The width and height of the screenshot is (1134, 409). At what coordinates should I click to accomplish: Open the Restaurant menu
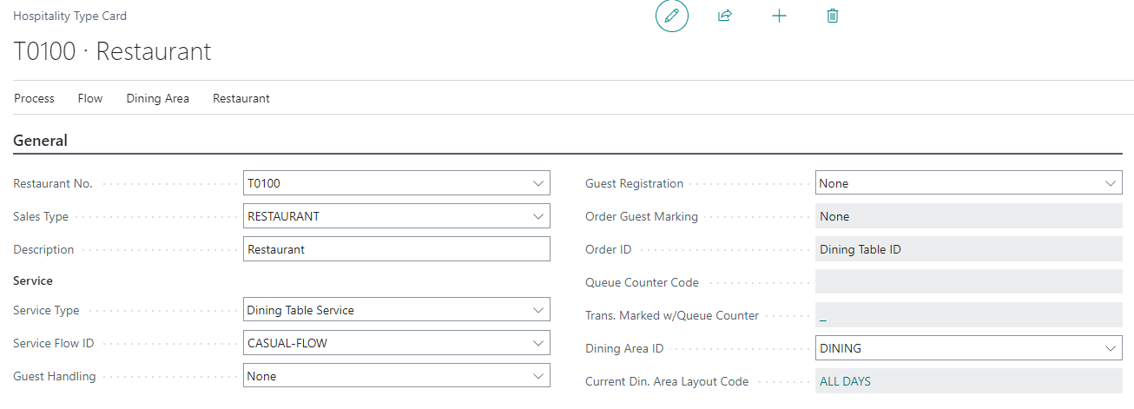(241, 99)
